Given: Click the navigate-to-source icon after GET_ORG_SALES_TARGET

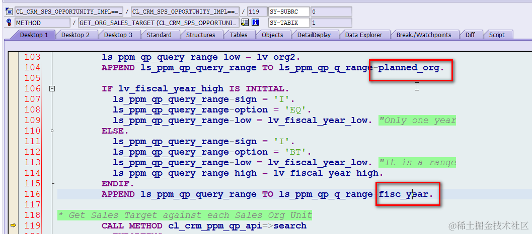Looking at the screenshot, I should (245, 23).
